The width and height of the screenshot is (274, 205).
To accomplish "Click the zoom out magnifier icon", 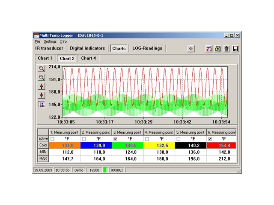I will pyautogui.click(x=42, y=77).
